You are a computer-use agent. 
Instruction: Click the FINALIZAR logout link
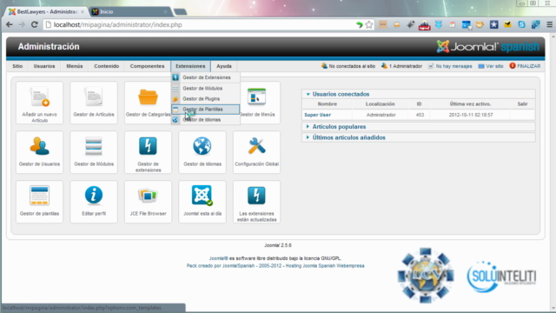525,66
